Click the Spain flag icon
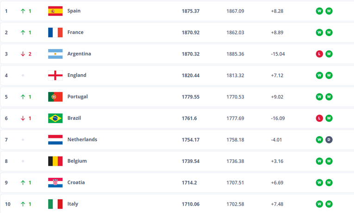Viewport: 354px width, 213px height. [x=55, y=11]
